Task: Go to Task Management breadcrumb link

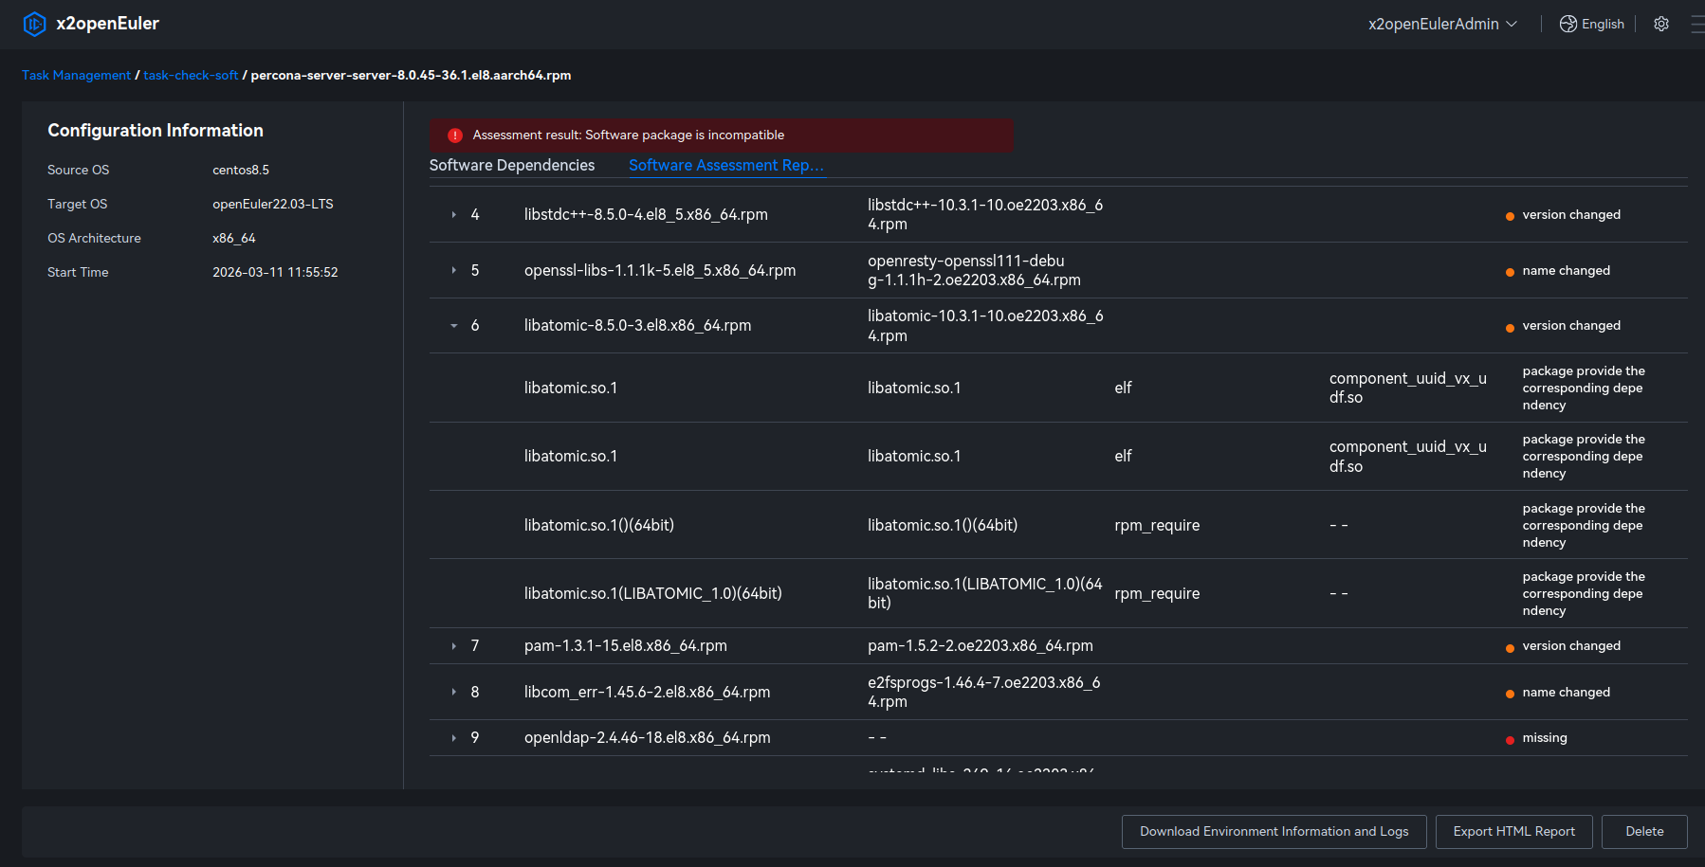Action: [76, 75]
